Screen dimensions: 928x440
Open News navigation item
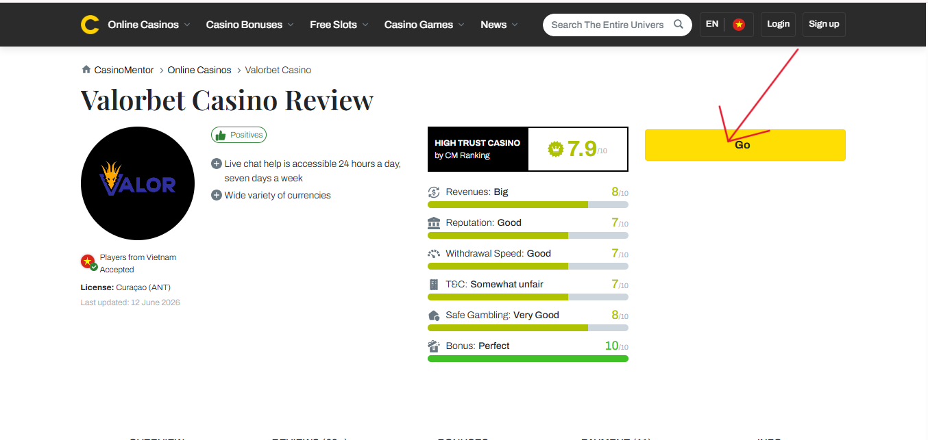[x=493, y=25]
